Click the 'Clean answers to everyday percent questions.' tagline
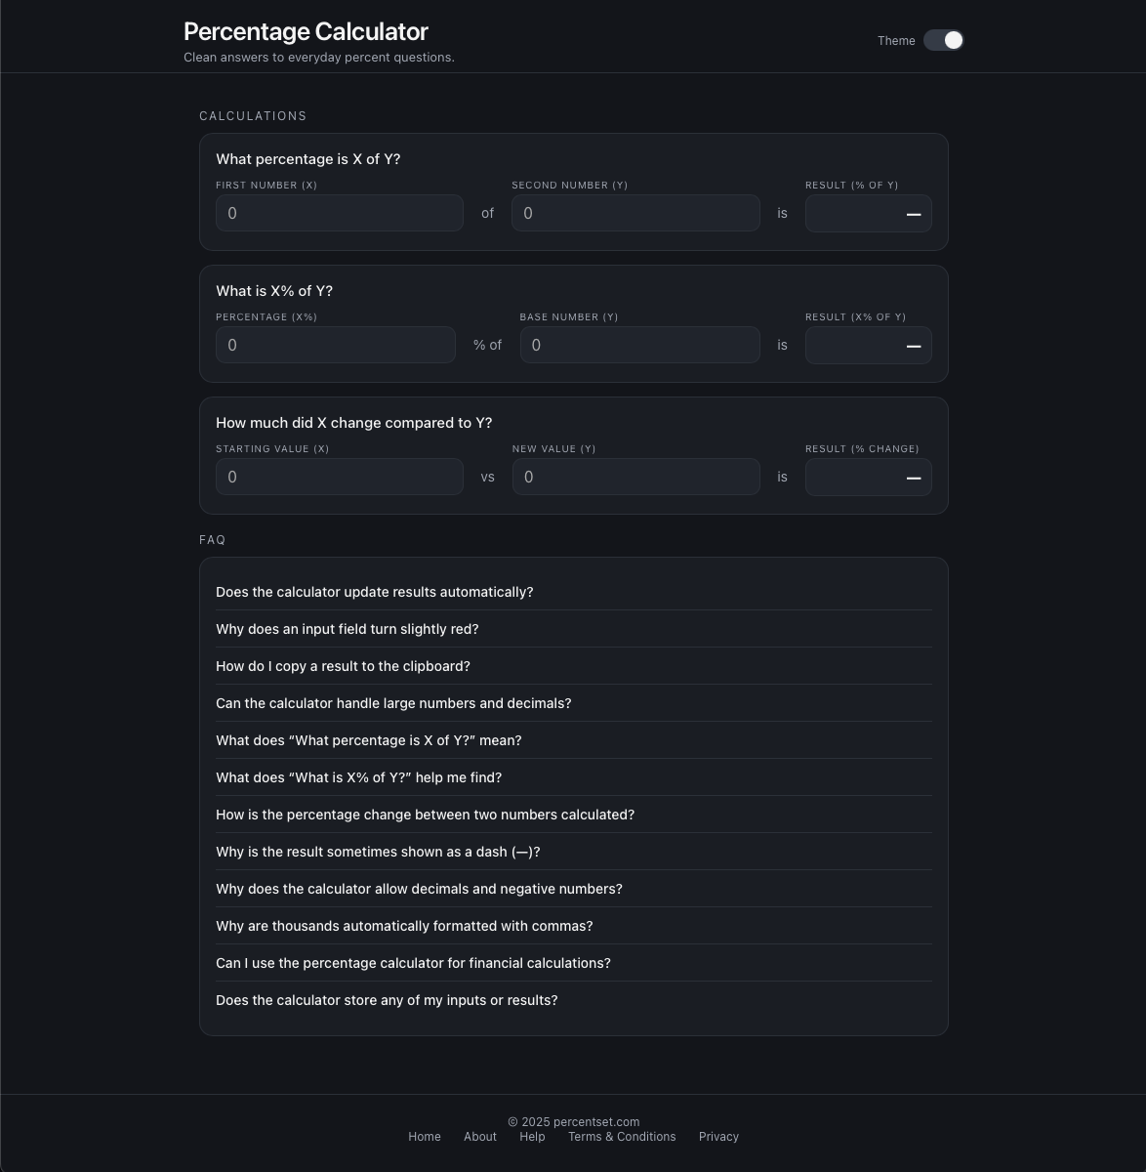This screenshot has width=1146, height=1172. point(319,58)
